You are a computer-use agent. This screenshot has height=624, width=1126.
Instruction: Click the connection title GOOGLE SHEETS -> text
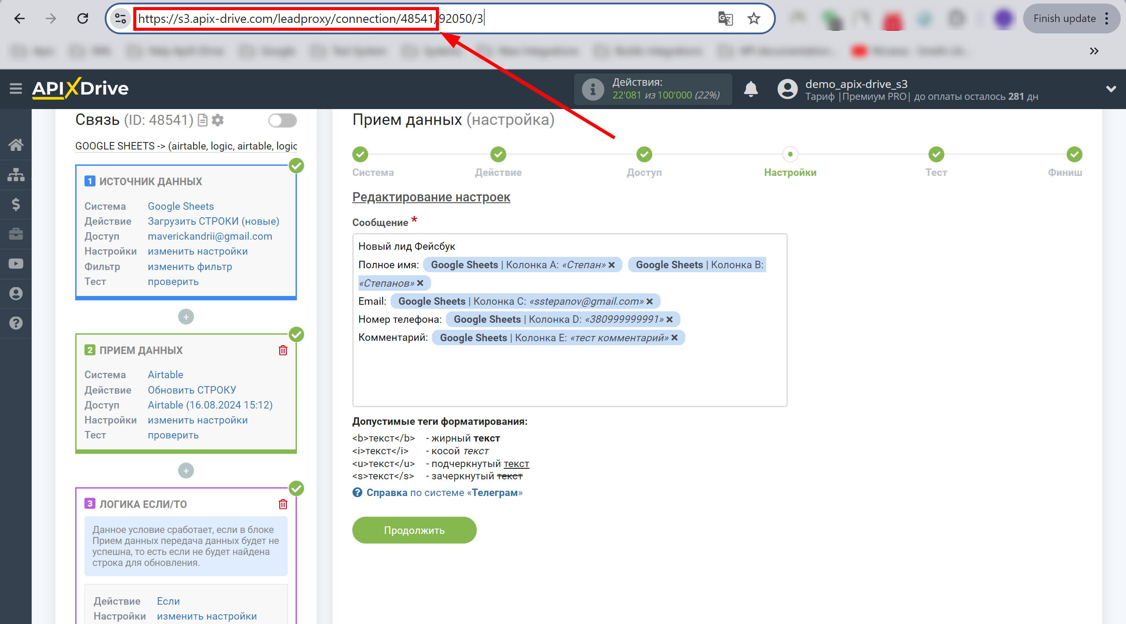coord(186,146)
